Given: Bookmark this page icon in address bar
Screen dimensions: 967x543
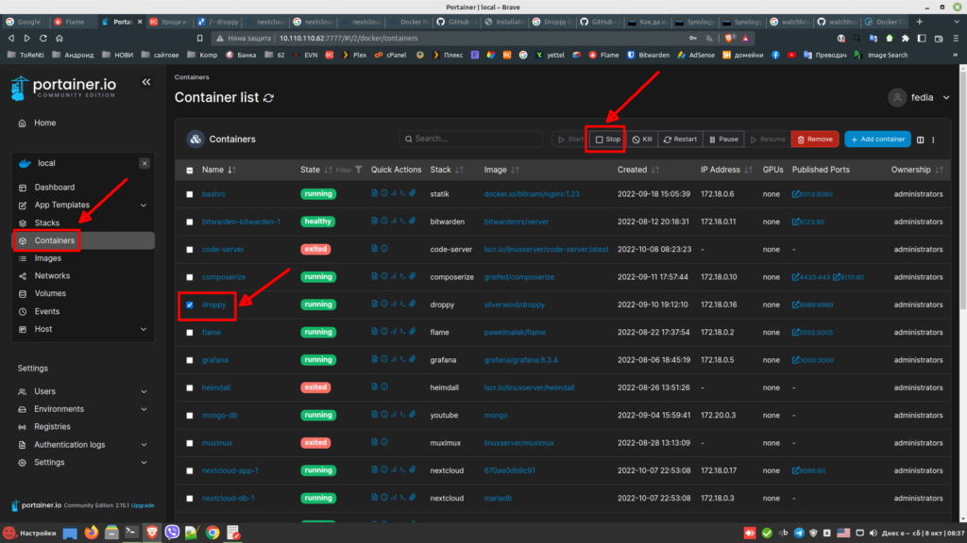Looking at the screenshot, I should click(200, 38).
